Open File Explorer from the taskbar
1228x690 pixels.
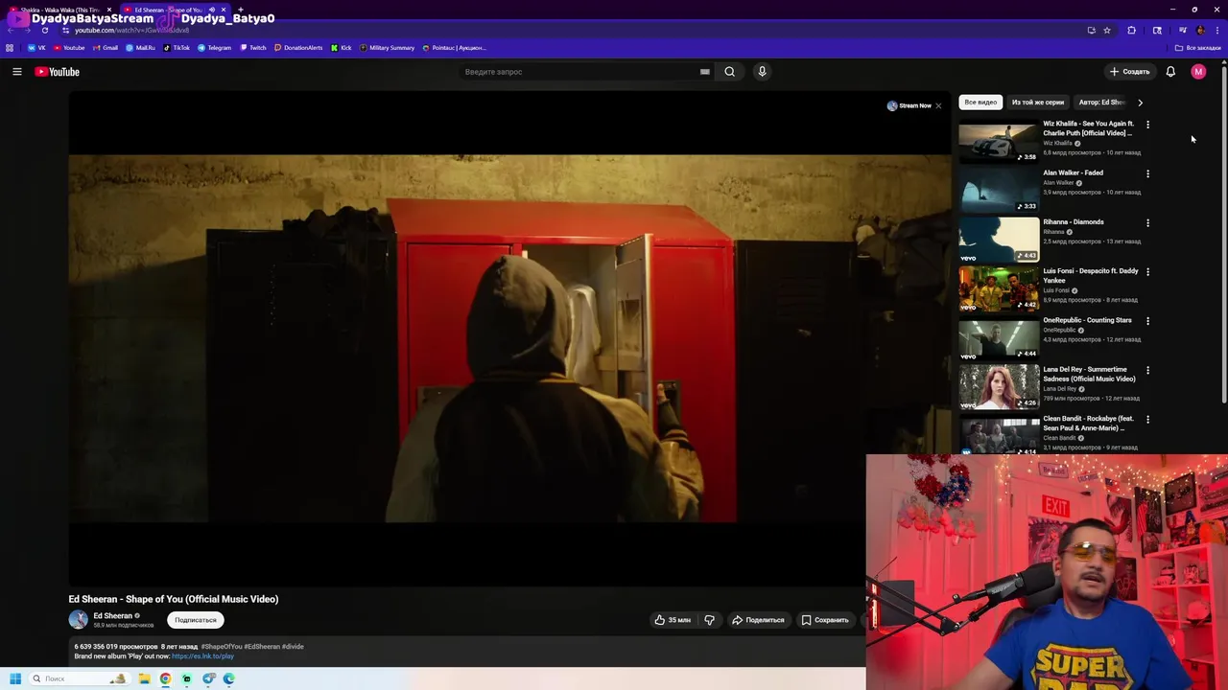pos(144,678)
